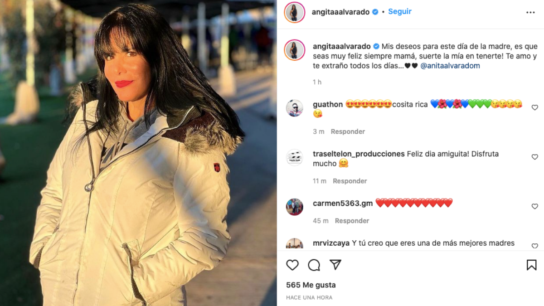Open guathon's profile picture
Screen dimensions: 544x306
pyautogui.click(x=295, y=108)
